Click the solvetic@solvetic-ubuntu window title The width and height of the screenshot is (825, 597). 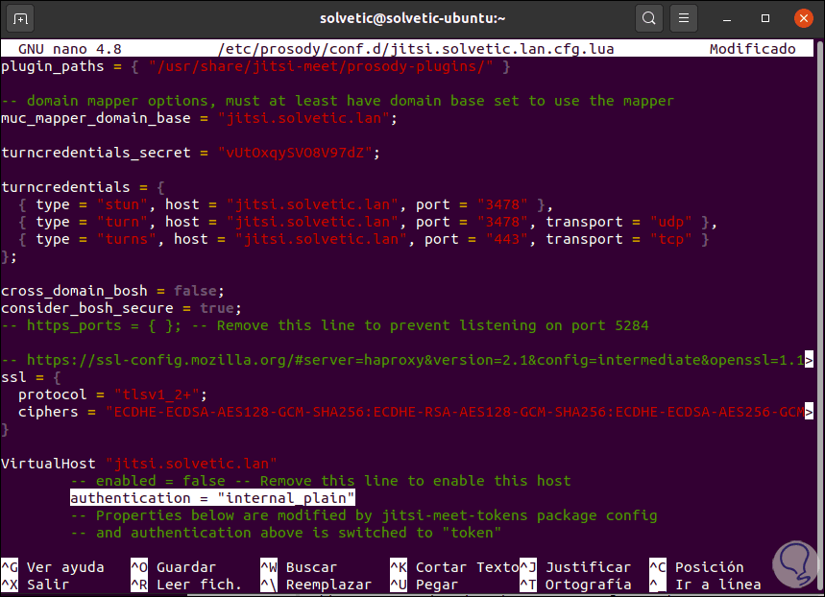(x=413, y=18)
